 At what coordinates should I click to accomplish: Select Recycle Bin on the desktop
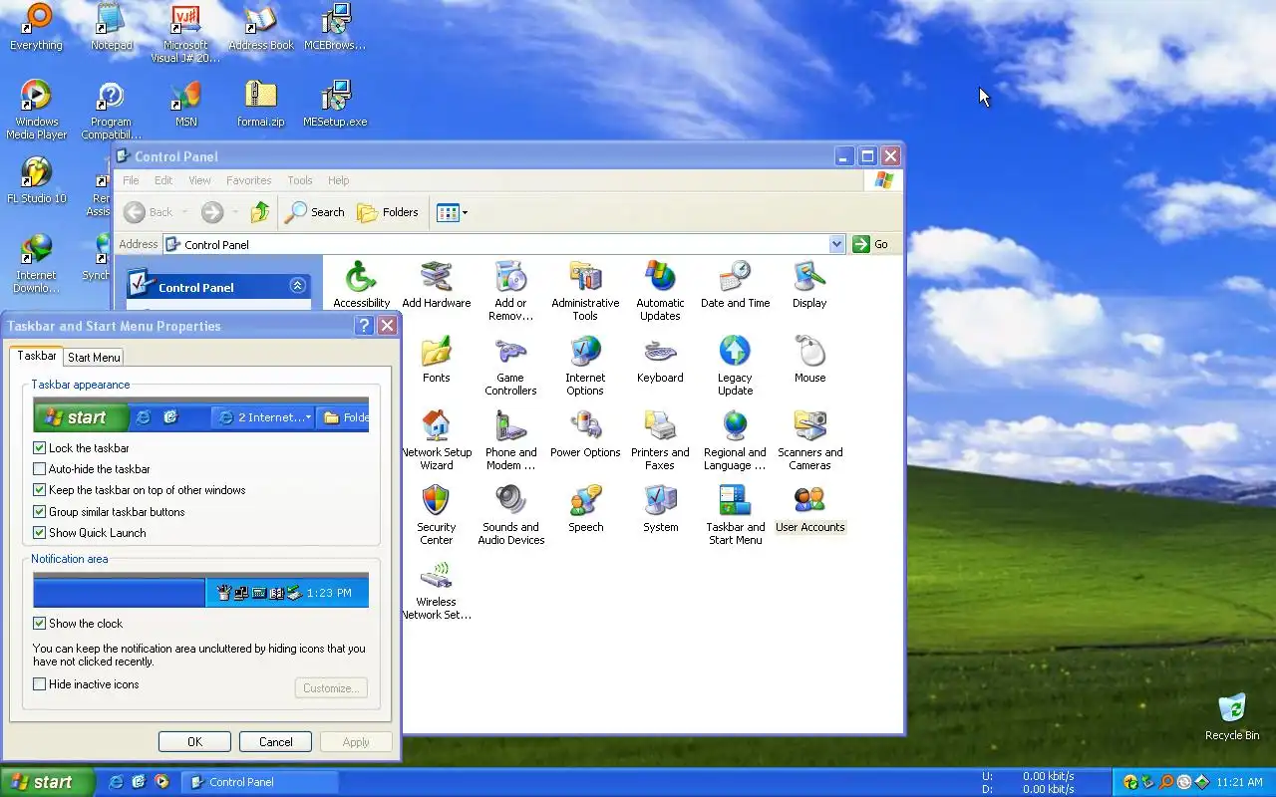1232,717
